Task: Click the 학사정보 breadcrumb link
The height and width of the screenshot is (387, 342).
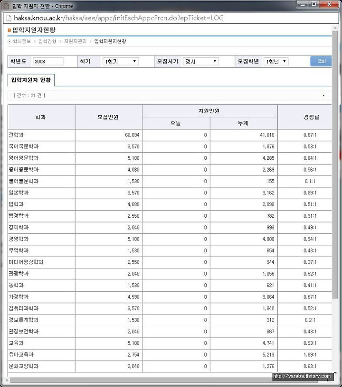Action: (x=22, y=41)
